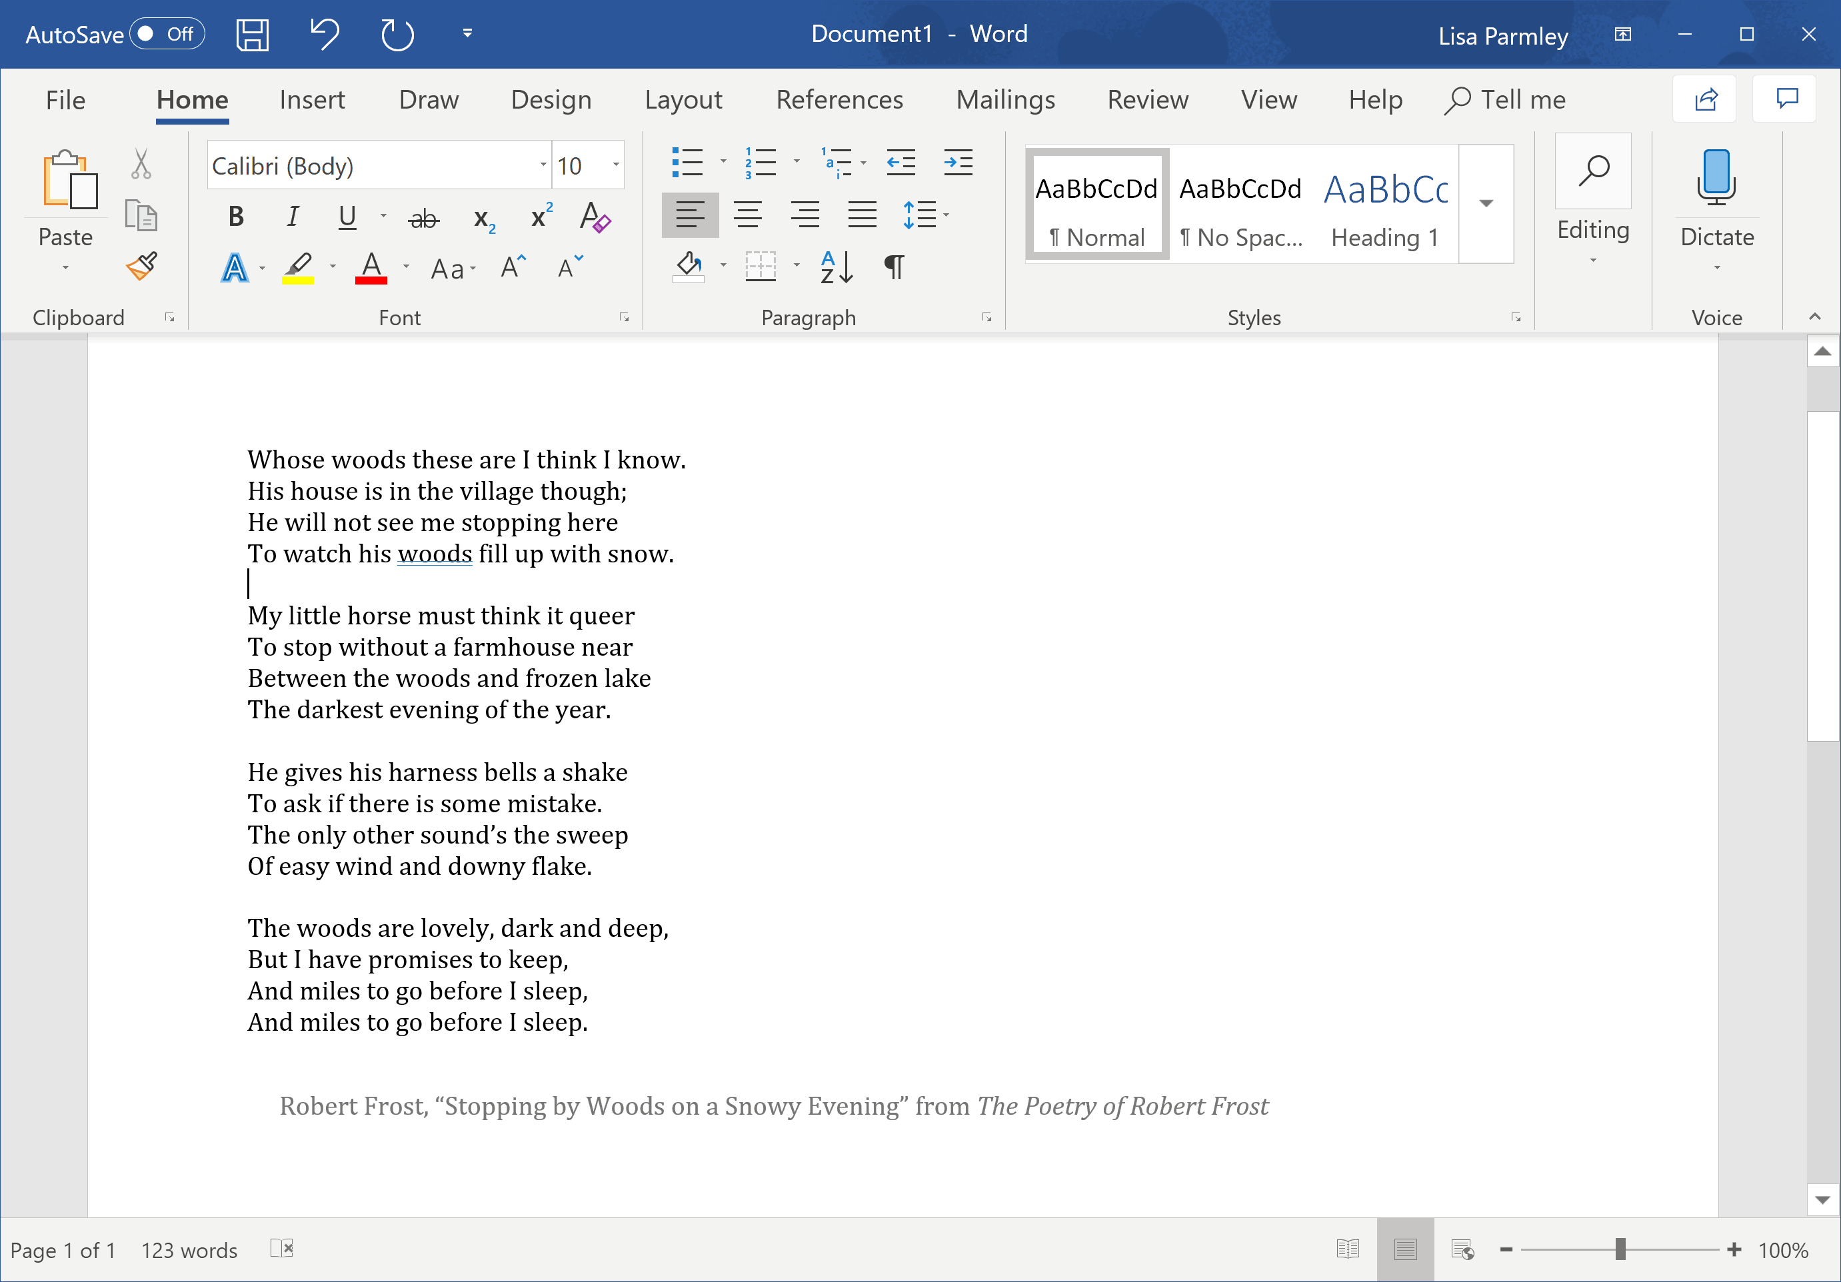Click the 123 words count

pos(189,1250)
